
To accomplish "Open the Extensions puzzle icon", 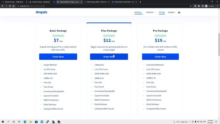I will tap(199, 6).
